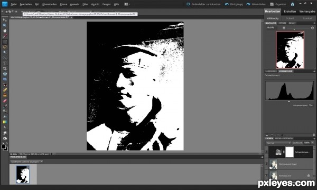Viewport: 317px width, 190px height.
Task: Click the lock icon on Hintergrund layer
Action: (x=309, y=175)
